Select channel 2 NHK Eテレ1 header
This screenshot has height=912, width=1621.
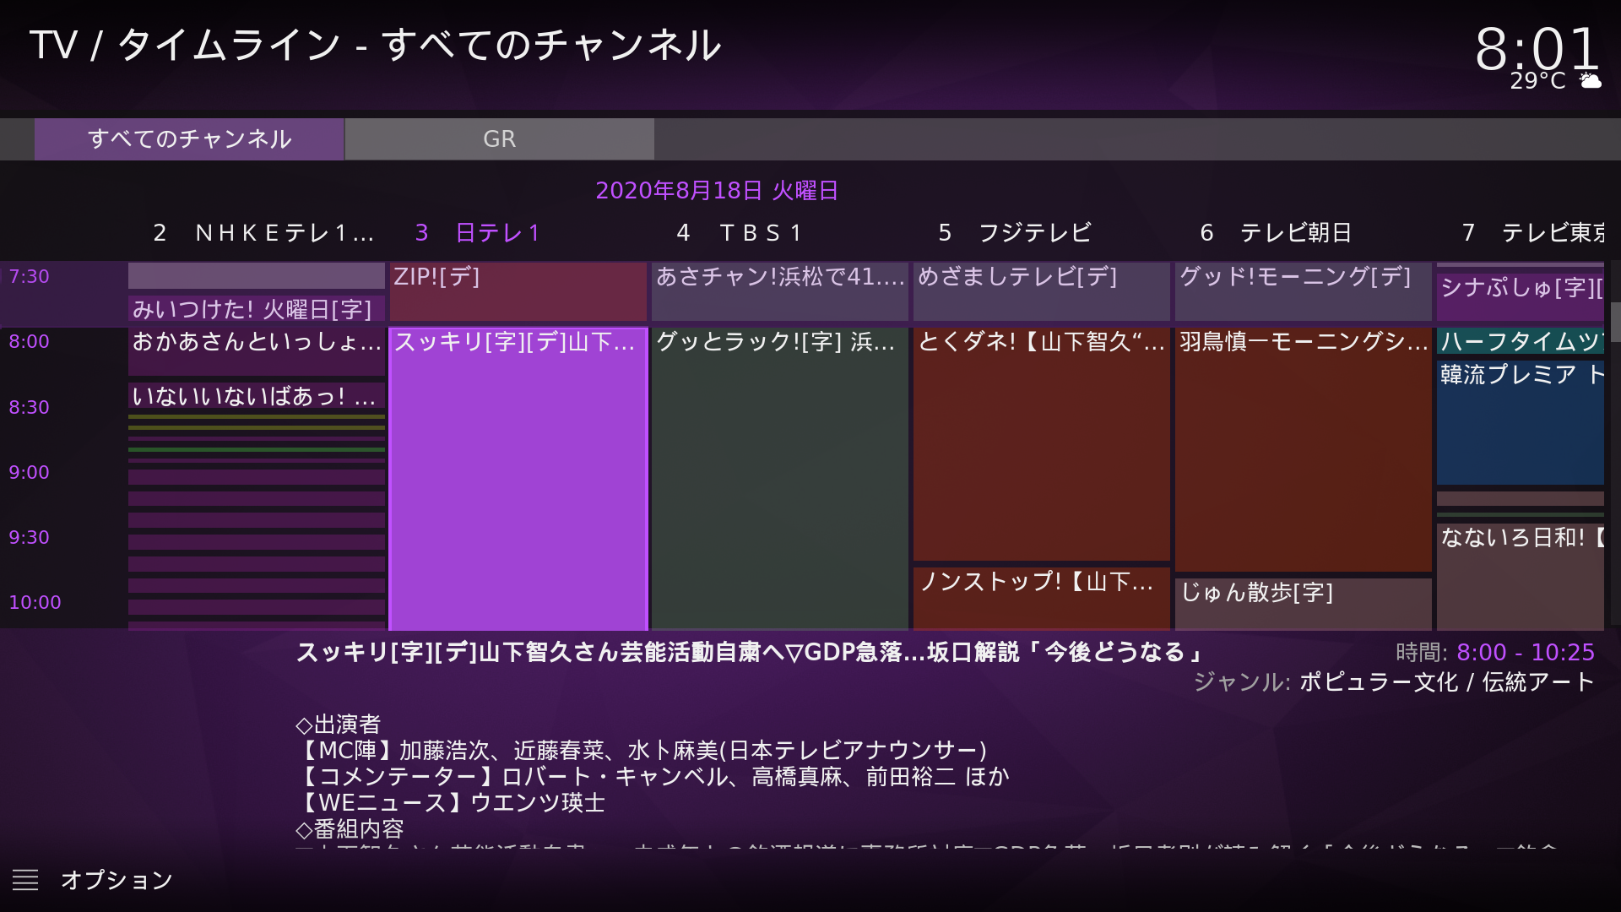[263, 232]
